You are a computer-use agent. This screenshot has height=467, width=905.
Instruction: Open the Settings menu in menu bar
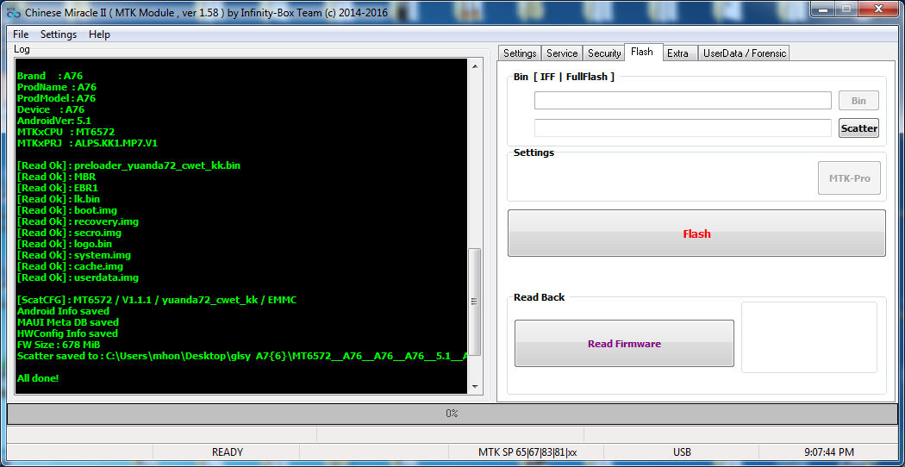coord(59,34)
